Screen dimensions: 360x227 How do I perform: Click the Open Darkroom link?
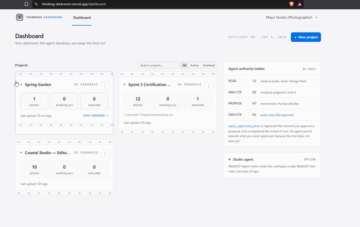pos(96,116)
